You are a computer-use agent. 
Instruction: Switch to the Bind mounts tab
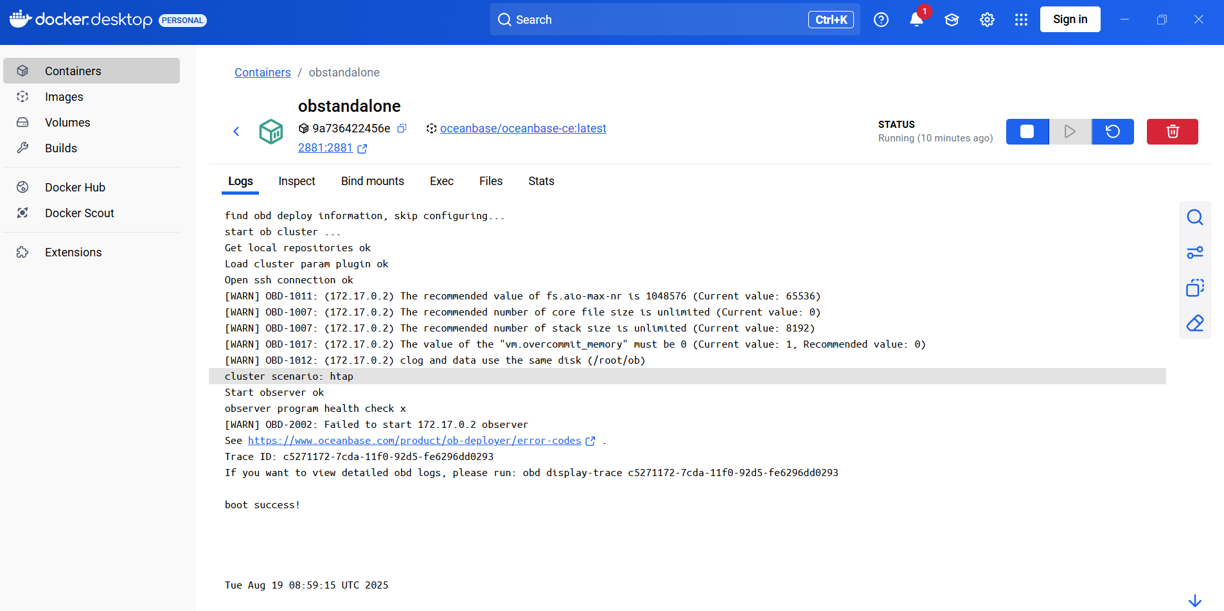coord(373,182)
